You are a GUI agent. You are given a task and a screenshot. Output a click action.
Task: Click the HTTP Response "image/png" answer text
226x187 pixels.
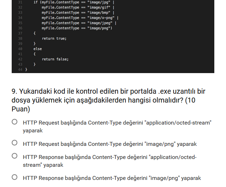click(x=112, y=178)
